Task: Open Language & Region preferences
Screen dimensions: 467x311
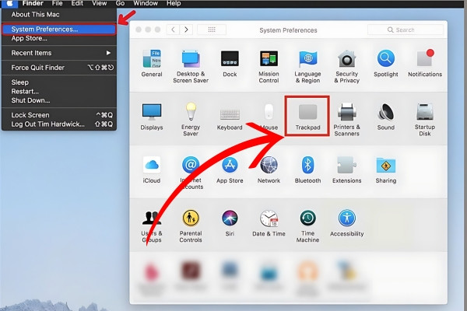Action: click(x=307, y=66)
